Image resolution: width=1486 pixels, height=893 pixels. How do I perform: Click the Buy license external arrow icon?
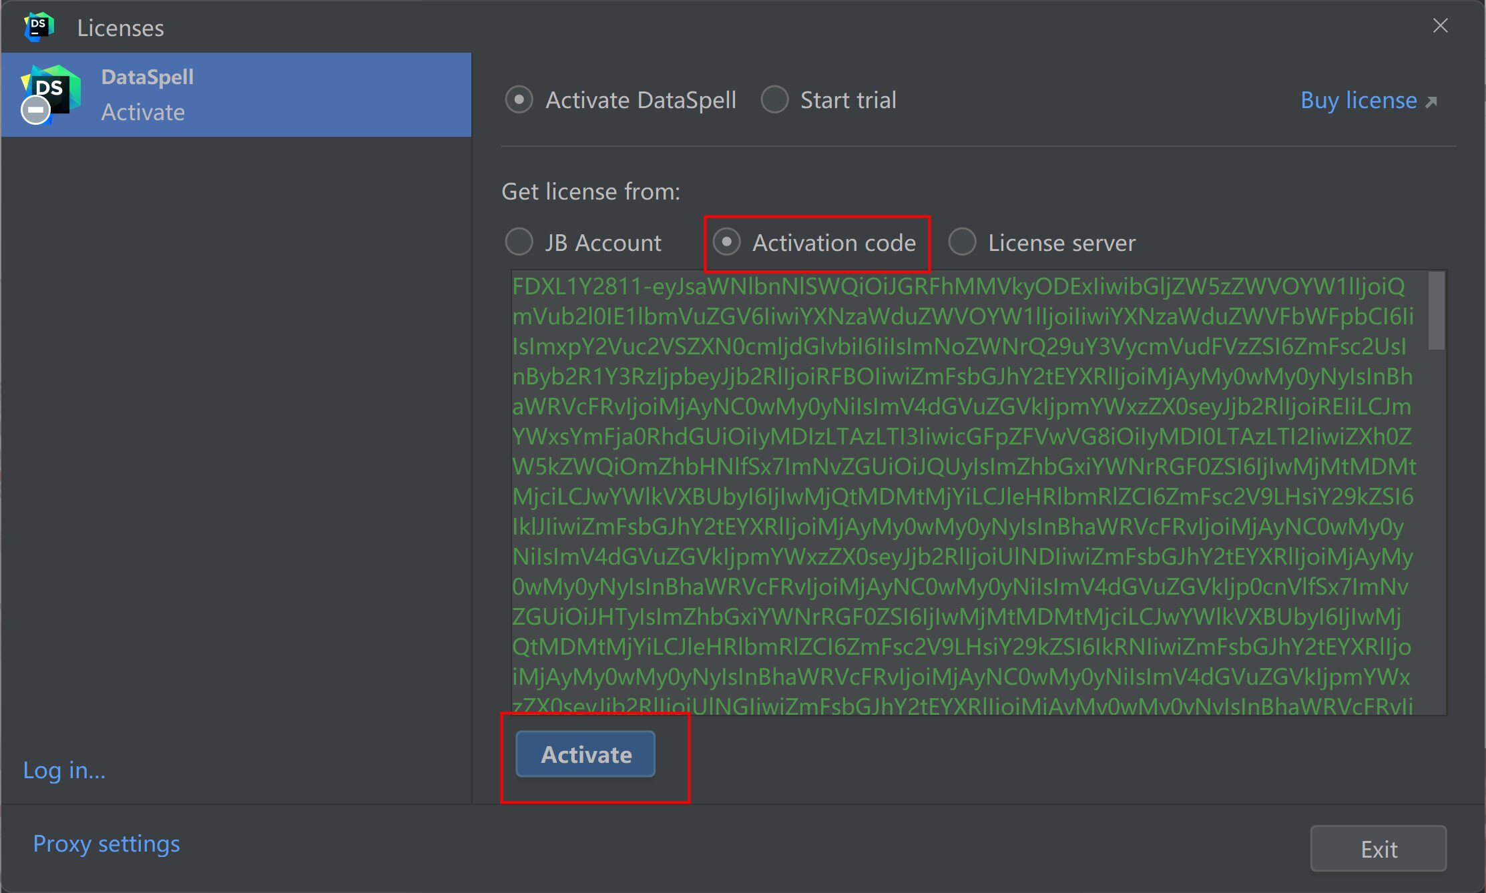(x=1431, y=102)
